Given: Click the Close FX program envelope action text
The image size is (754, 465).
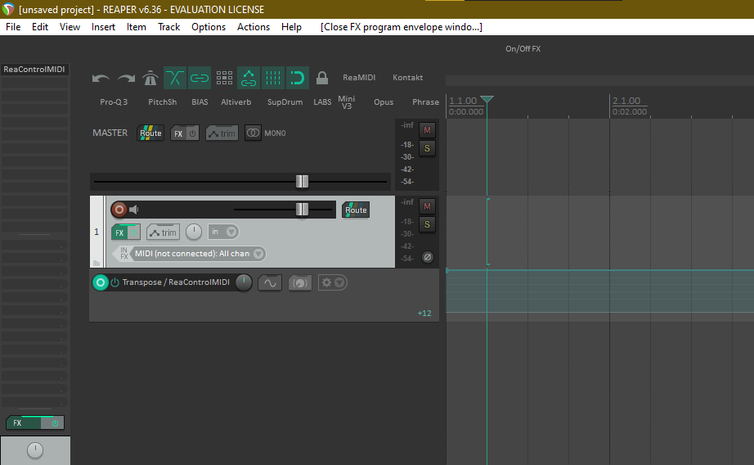Looking at the screenshot, I should (402, 27).
